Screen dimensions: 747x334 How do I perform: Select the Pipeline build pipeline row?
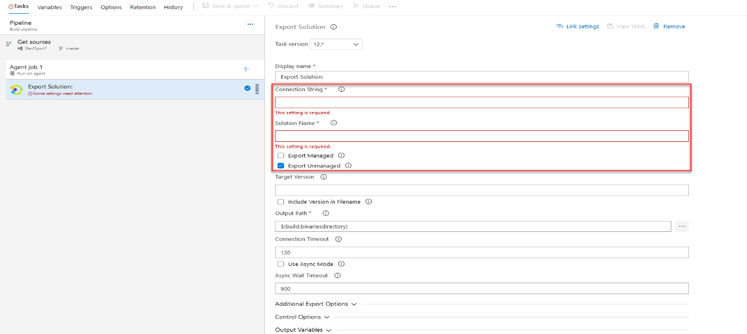pos(132,25)
